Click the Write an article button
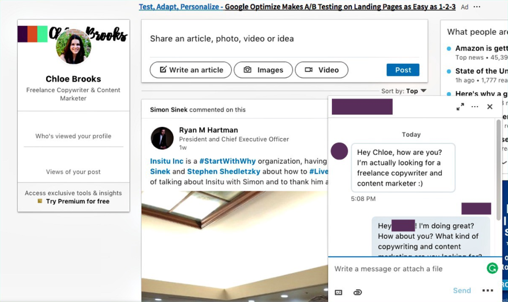This screenshot has width=508, height=302. pyautogui.click(x=190, y=70)
